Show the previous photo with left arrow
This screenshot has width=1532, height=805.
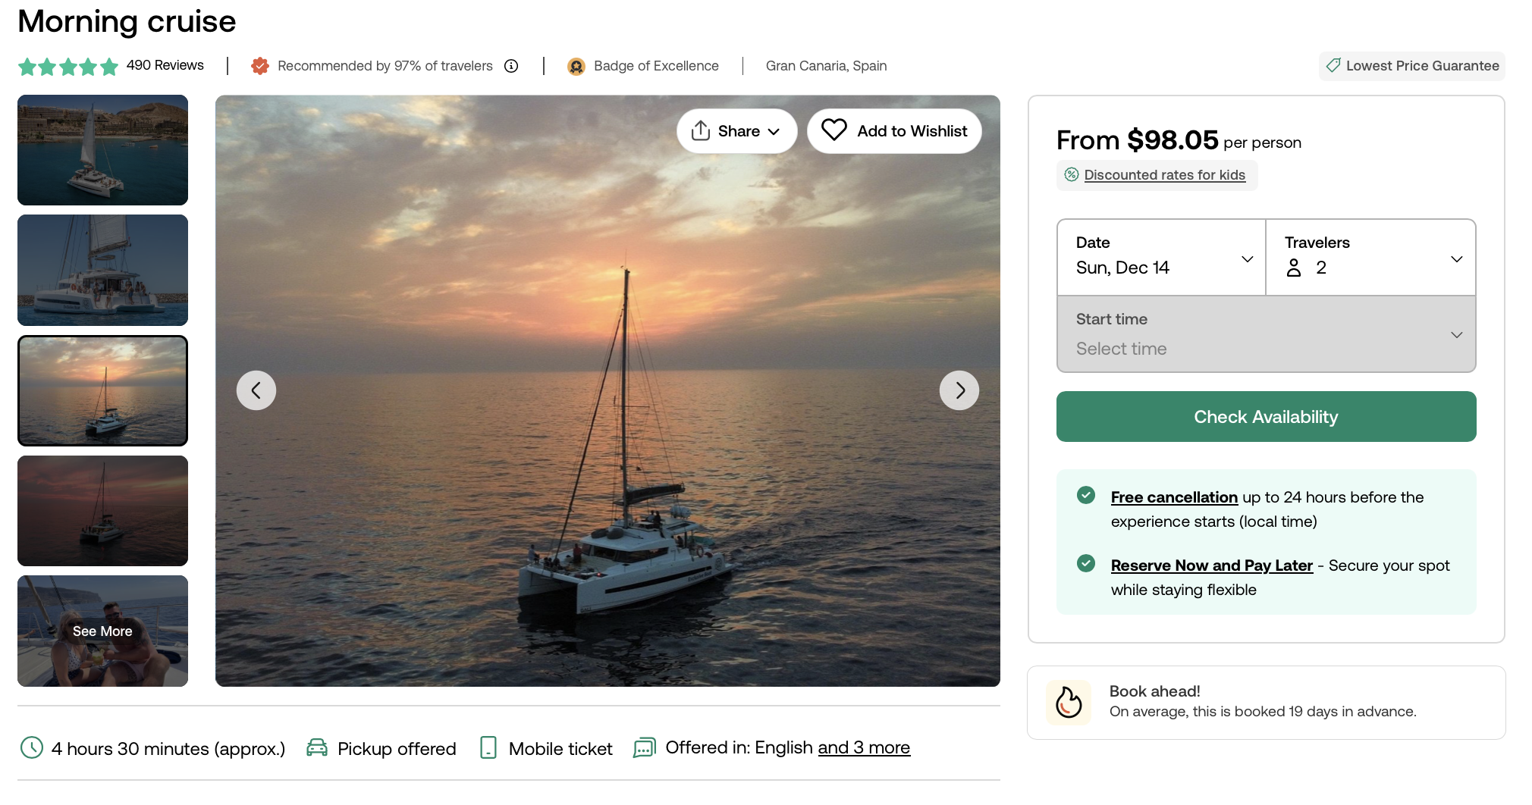pos(256,390)
